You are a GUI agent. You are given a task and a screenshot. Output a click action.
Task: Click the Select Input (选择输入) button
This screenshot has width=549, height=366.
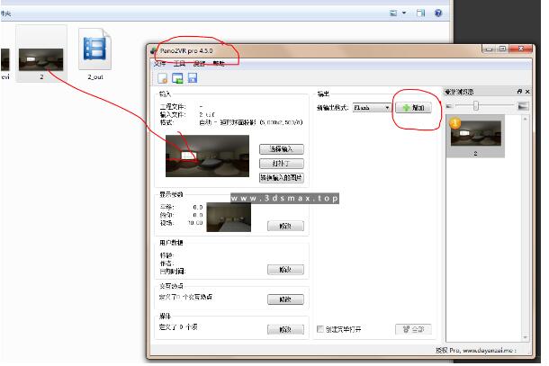[281, 148]
